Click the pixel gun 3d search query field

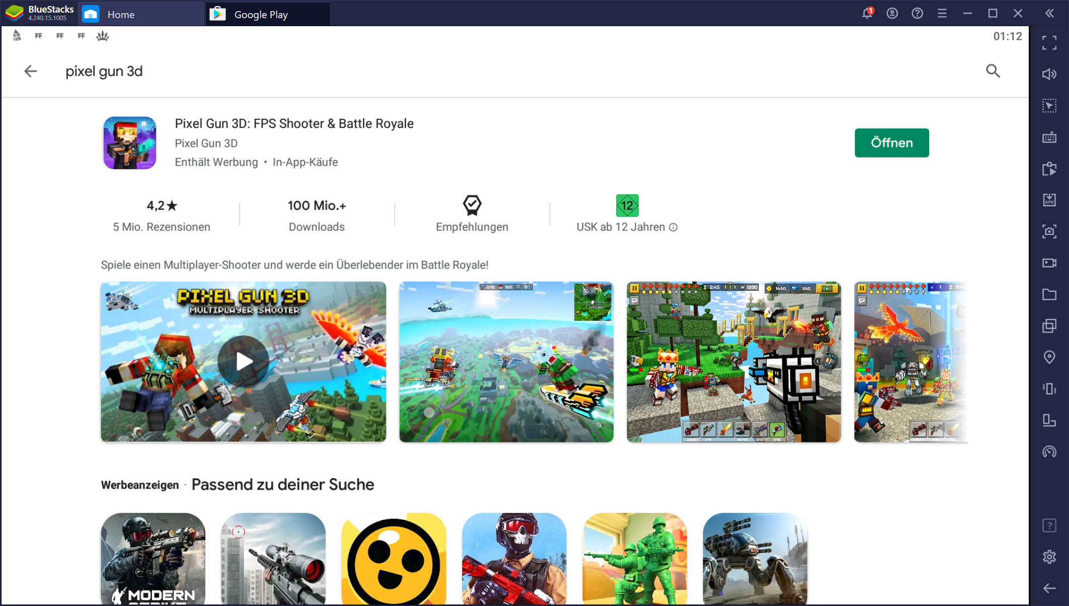[104, 71]
